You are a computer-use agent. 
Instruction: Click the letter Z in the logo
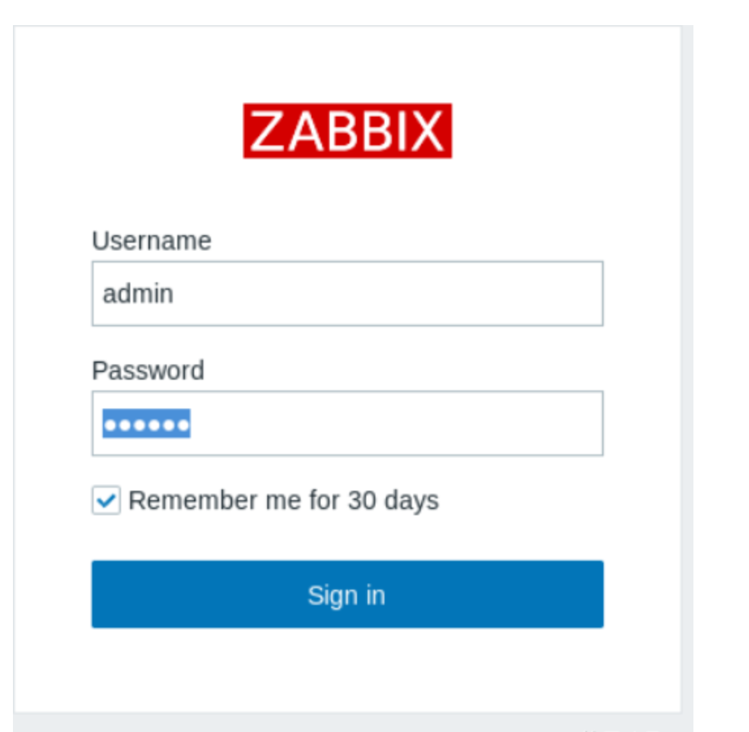[x=266, y=132]
